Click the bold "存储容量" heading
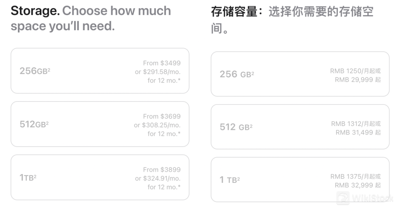The height and width of the screenshot is (211, 397). (234, 12)
